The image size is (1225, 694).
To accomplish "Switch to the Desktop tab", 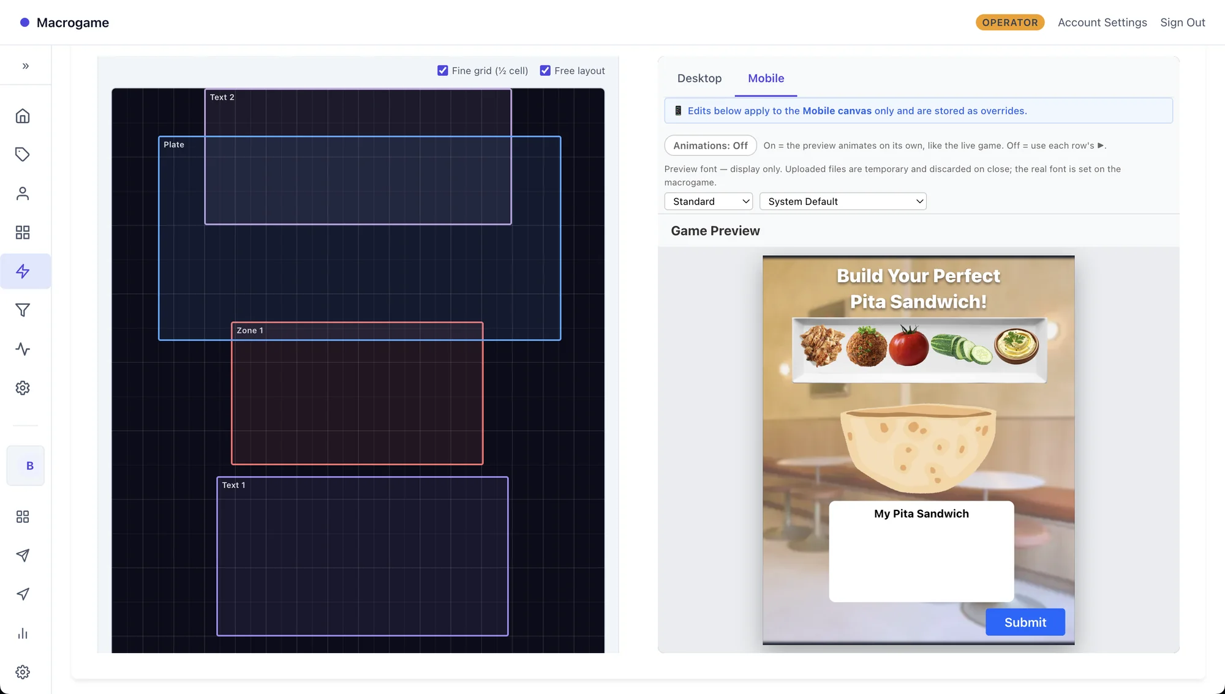I will pos(699,78).
